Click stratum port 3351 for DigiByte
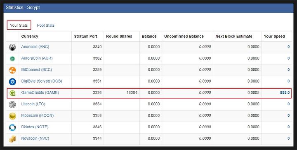Viewport: 297px width, 150px height. point(97,81)
